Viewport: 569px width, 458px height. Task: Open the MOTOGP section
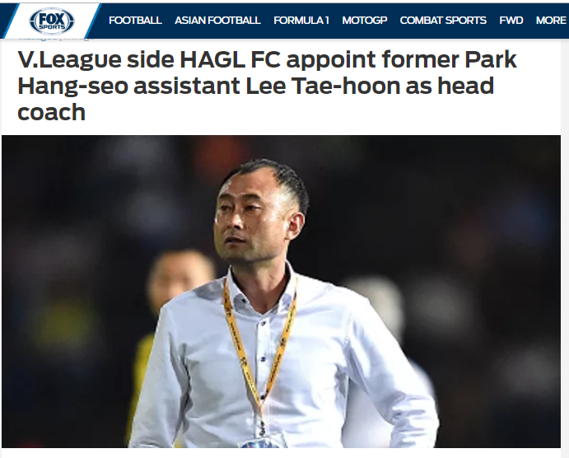(x=364, y=21)
